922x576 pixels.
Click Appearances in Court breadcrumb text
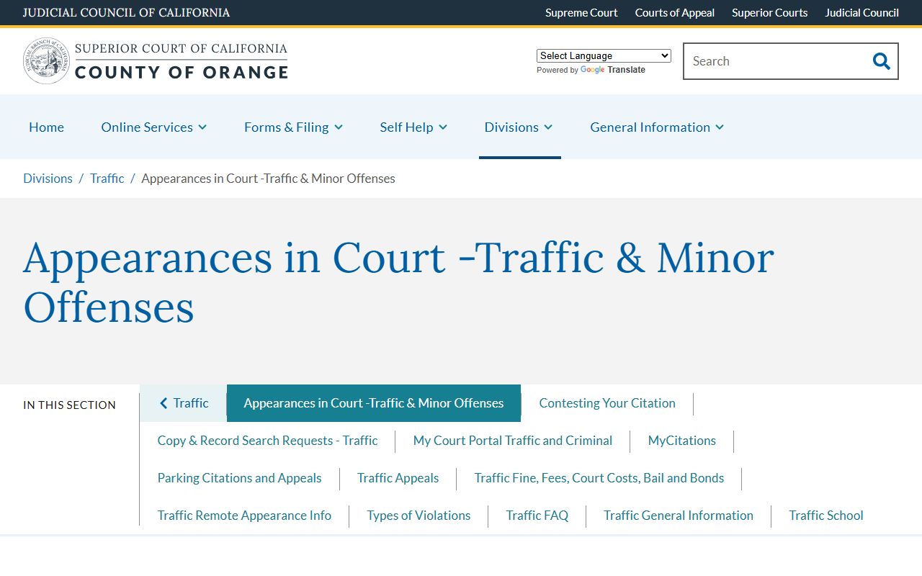268,179
